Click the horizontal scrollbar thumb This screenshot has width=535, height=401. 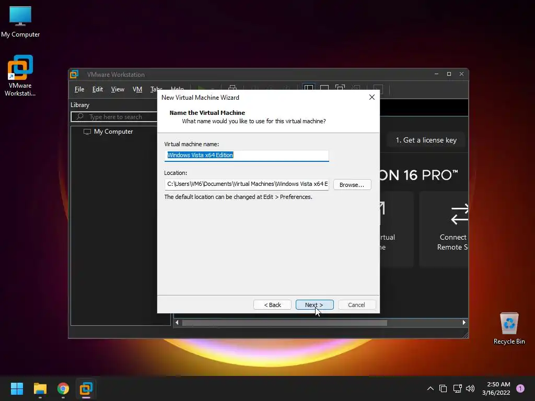(x=285, y=323)
